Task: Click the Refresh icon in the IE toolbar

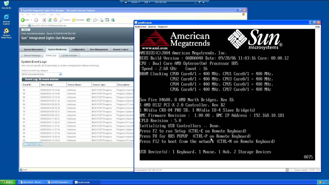Action: (50, 20)
